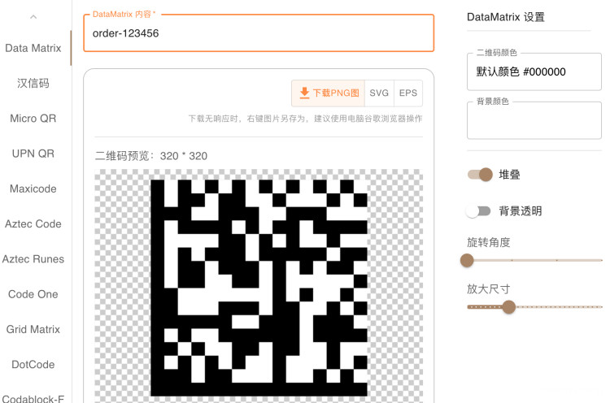Select Code One in sidebar

click(x=33, y=294)
